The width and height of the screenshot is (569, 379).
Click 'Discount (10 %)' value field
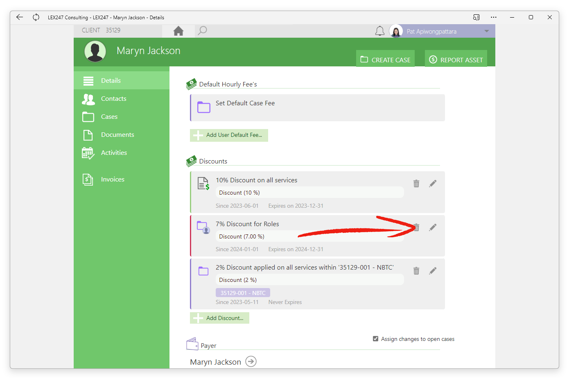(310, 193)
